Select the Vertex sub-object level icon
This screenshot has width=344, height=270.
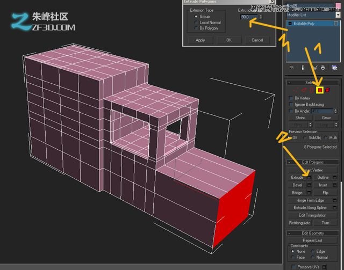click(296, 90)
